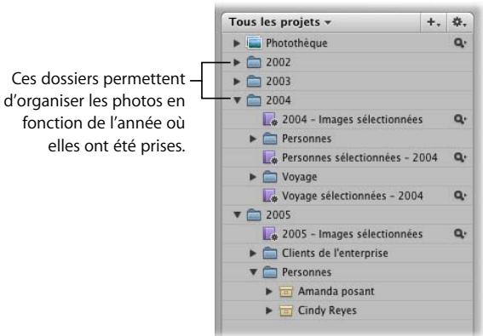Click the 2005 – Images sélectionnées smart album icon
The height and width of the screenshot is (336, 483).
pos(270,234)
